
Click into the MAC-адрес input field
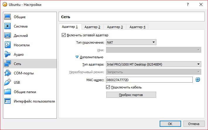[x=149, y=80]
